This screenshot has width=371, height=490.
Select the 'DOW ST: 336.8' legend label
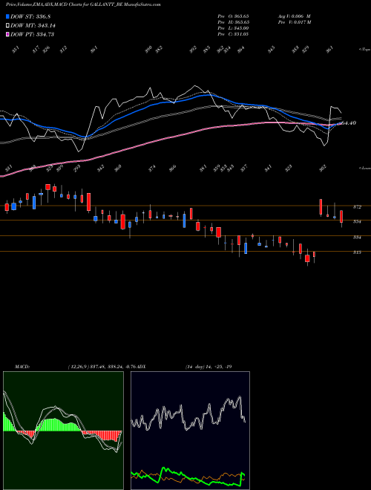tap(30, 16)
